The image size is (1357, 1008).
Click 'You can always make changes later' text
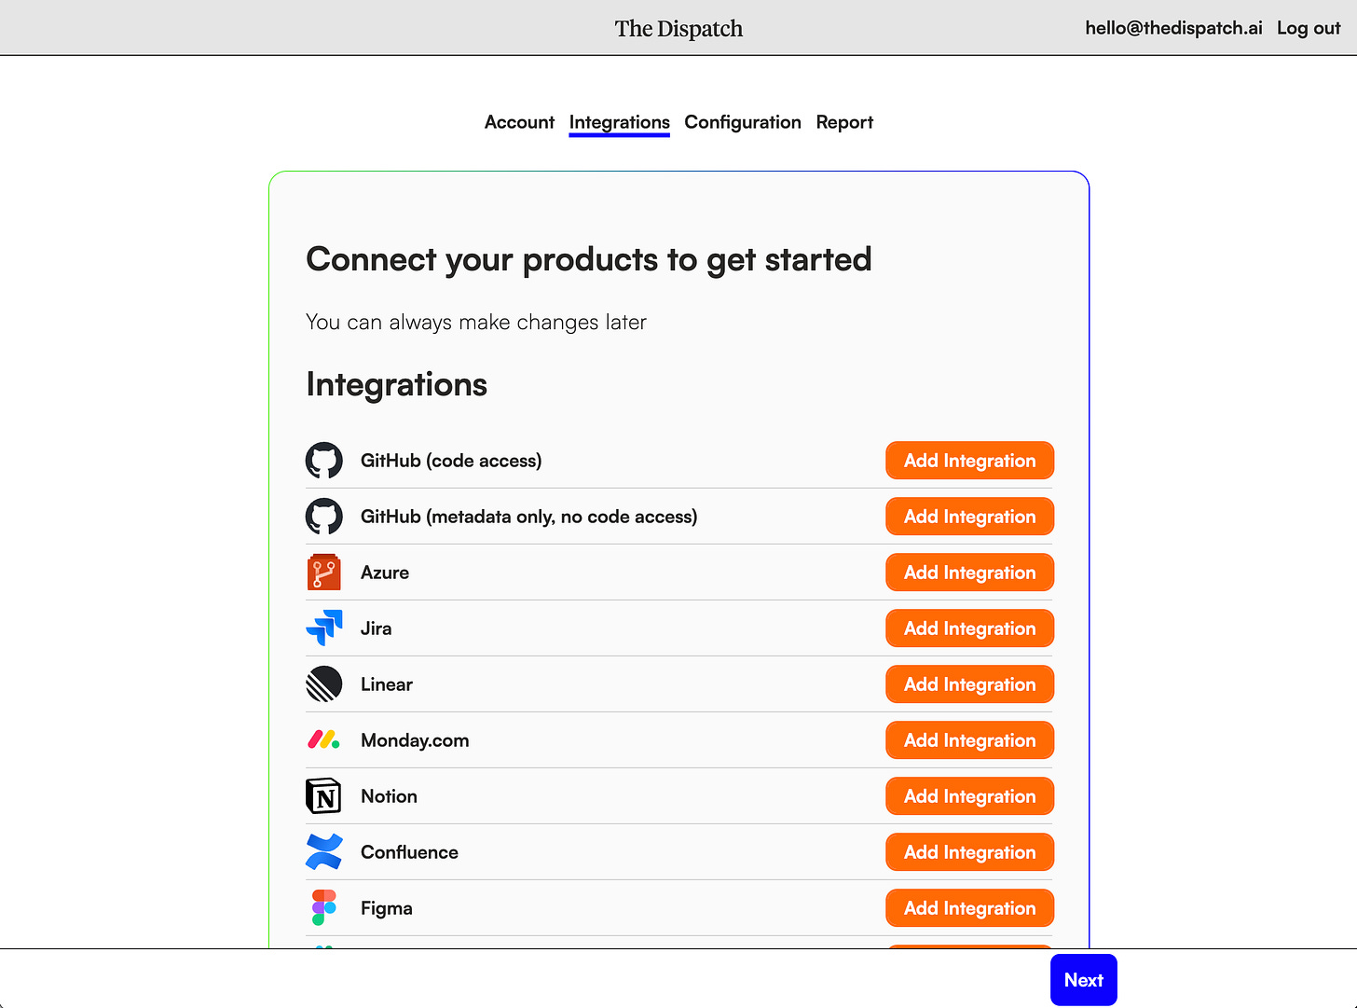[x=476, y=323]
